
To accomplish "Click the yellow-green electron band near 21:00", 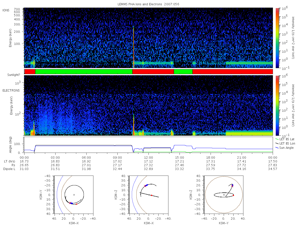I will coord(249,133).
